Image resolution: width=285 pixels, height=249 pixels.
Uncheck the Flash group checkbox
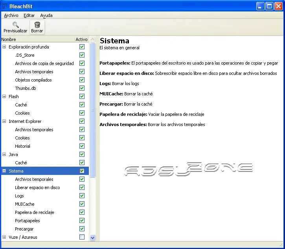pos(82,97)
